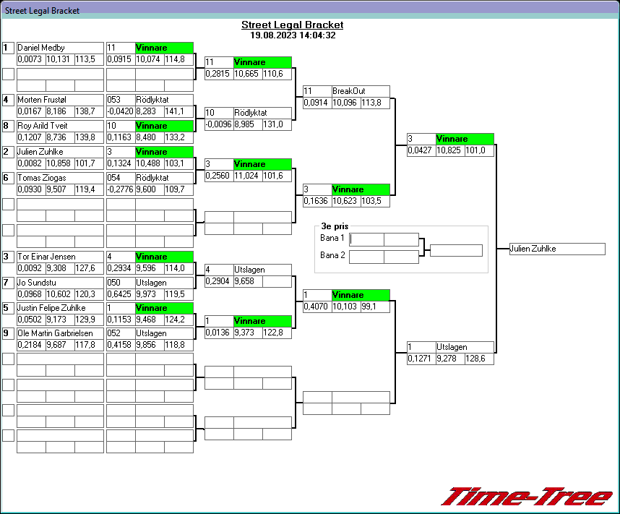Select seed box 1 beside Daniel Medby

8,48
